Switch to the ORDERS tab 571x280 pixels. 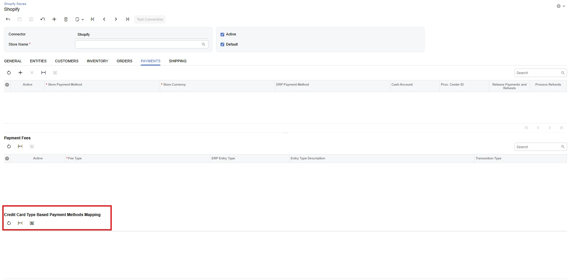pyautogui.click(x=125, y=61)
